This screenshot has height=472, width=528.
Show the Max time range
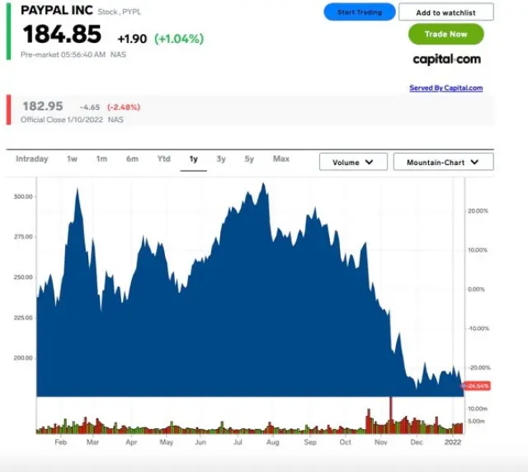tap(281, 159)
